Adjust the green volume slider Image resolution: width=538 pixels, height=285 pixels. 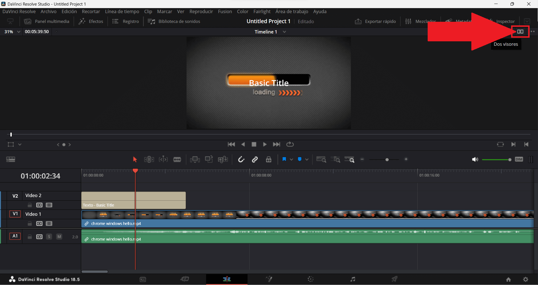510,160
